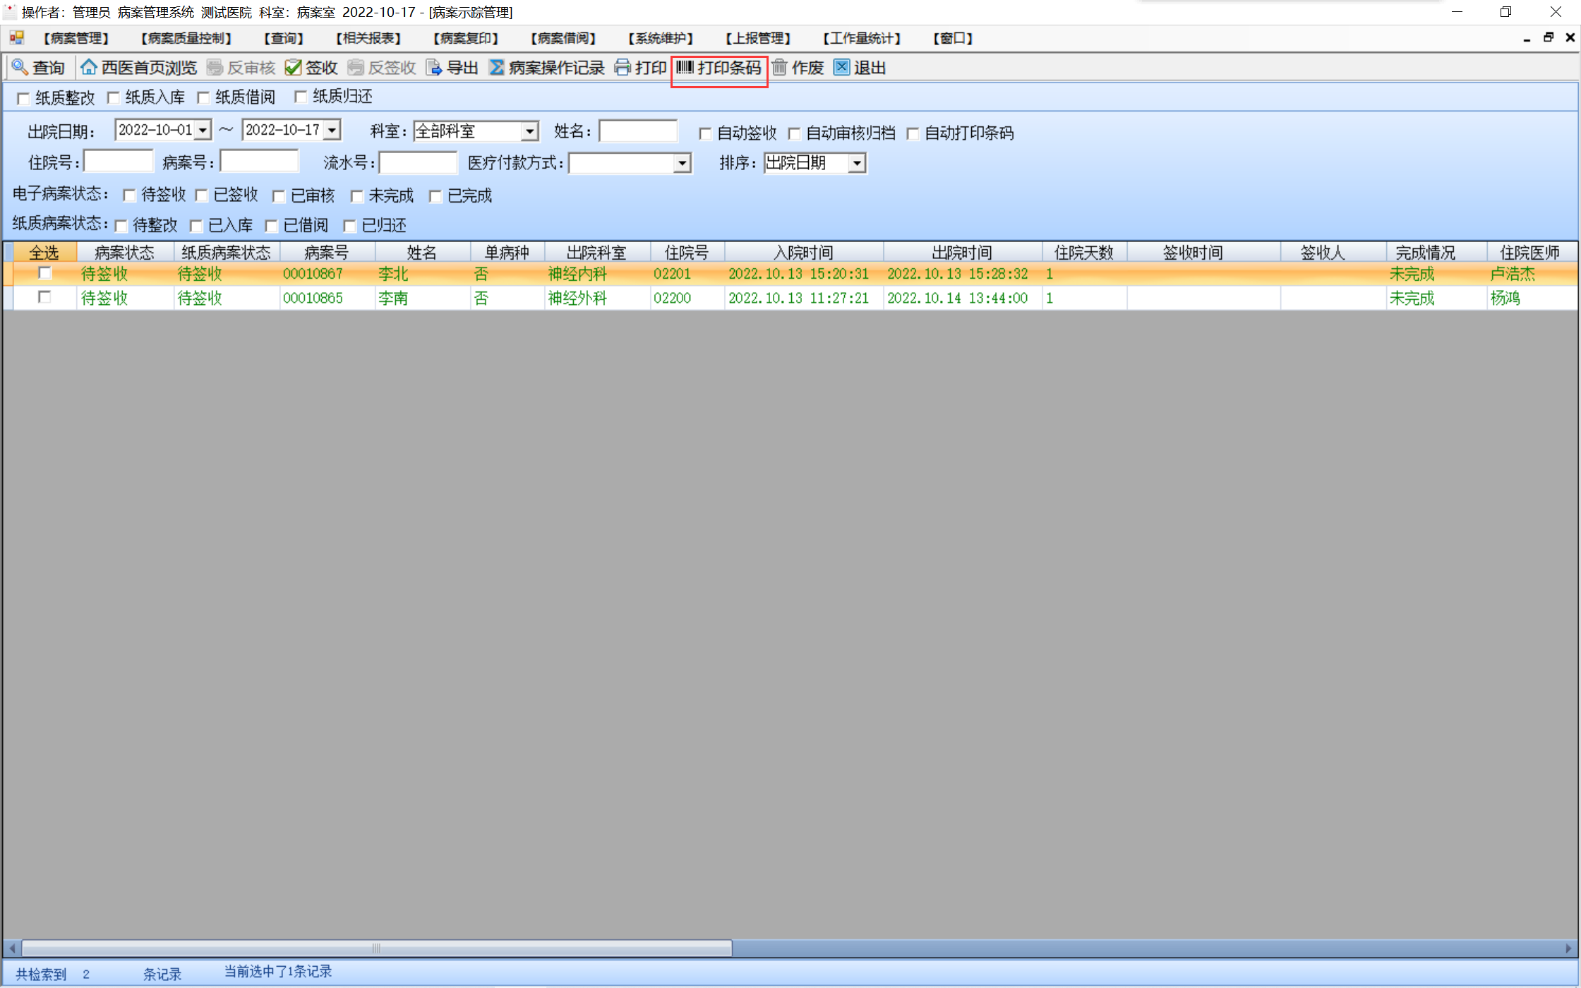Click the 退出 exit icon
Viewport: 1581px width, 988px height.
click(841, 68)
